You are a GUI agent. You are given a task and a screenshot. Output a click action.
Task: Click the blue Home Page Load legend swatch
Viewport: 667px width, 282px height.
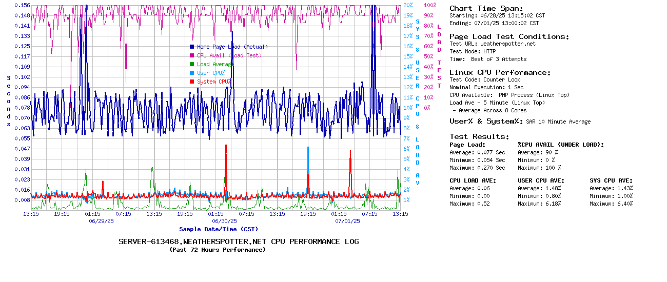192,47
